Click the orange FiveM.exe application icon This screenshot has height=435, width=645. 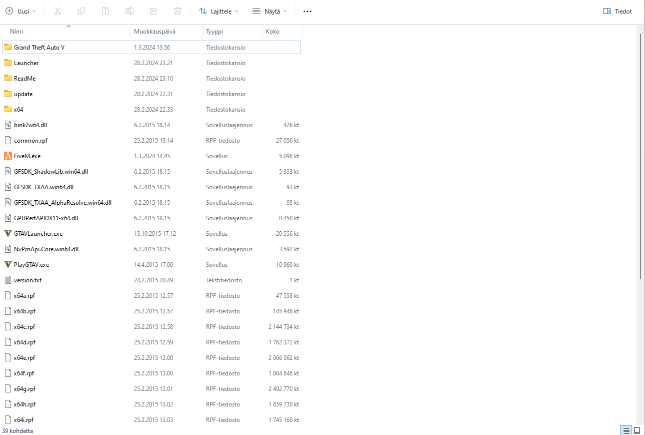(7, 156)
